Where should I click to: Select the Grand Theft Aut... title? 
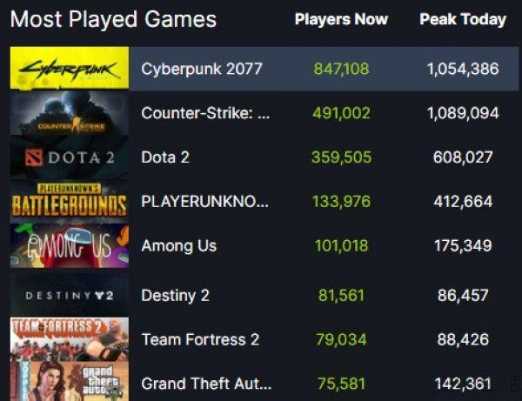pos(206,384)
